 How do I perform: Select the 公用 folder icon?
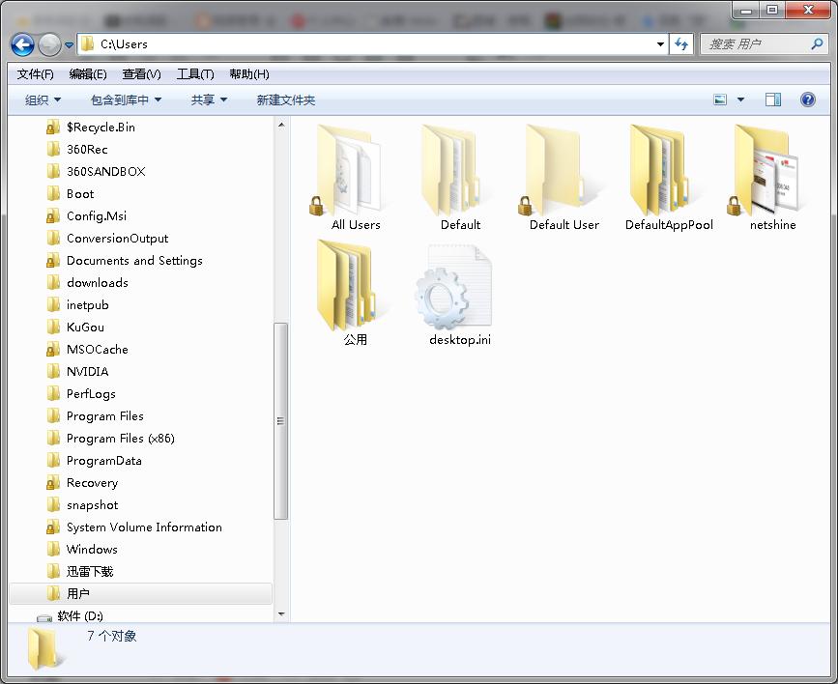348,285
